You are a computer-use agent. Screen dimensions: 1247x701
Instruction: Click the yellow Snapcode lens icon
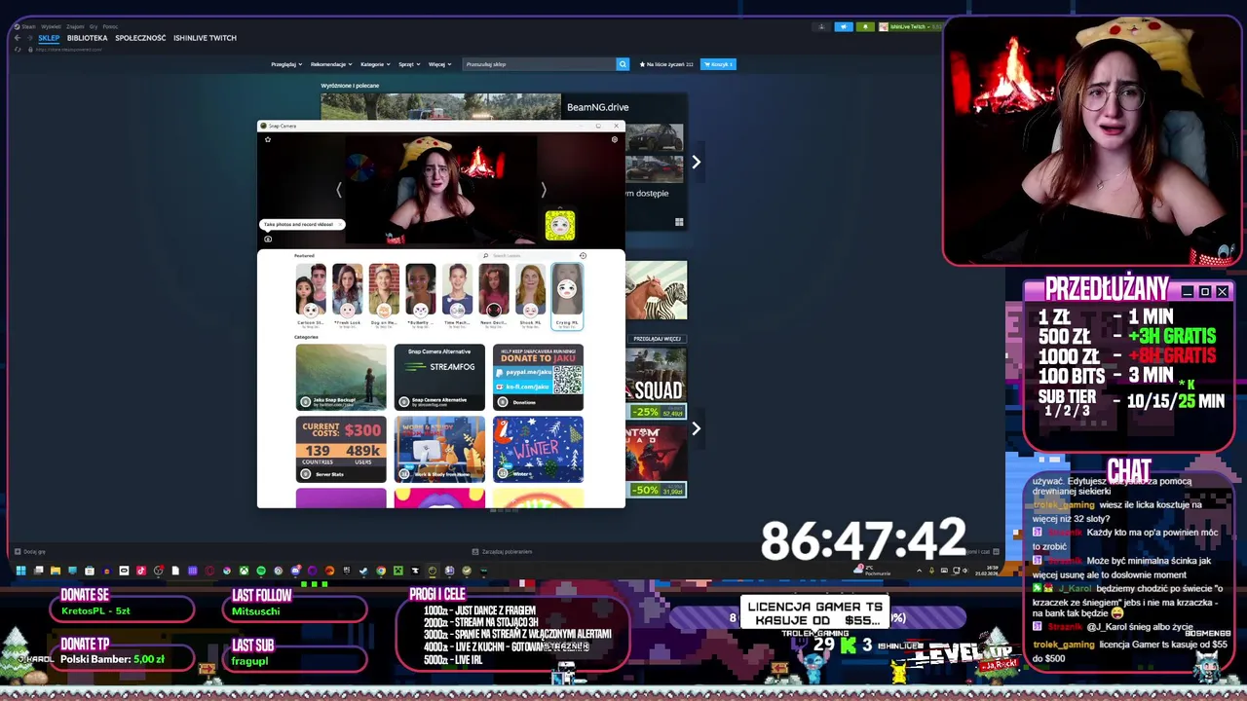(560, 226)
